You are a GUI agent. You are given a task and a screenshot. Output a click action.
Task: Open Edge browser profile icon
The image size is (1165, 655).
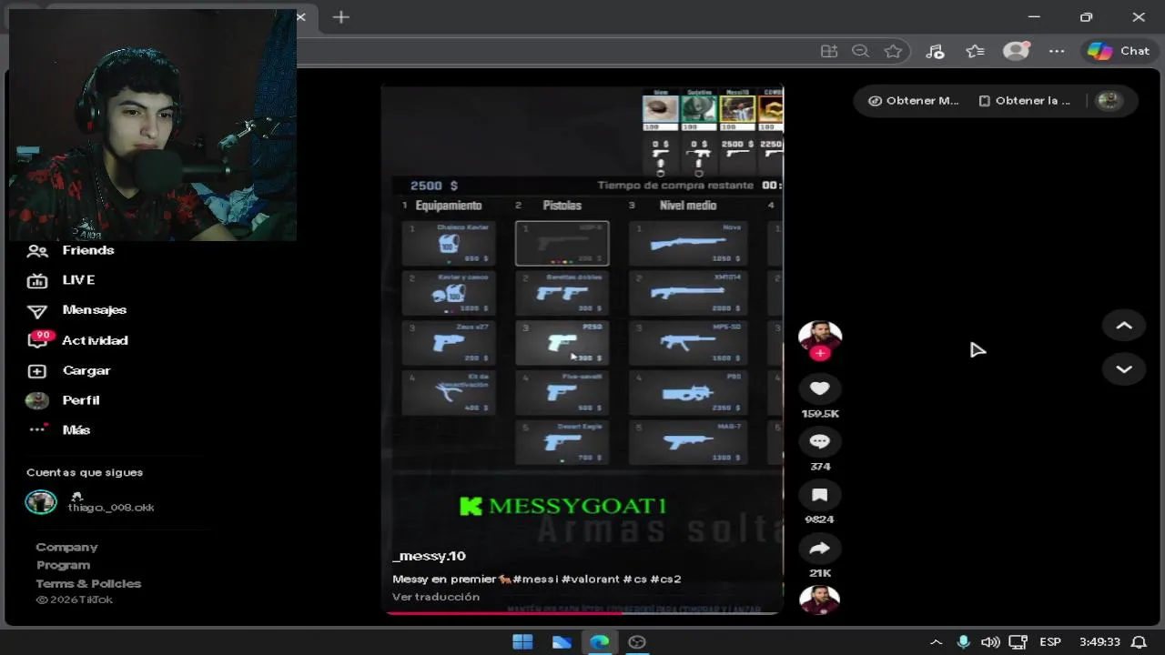tap(1016, 51)
